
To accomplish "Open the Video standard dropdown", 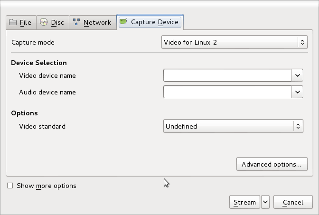I will click(233, 126).
